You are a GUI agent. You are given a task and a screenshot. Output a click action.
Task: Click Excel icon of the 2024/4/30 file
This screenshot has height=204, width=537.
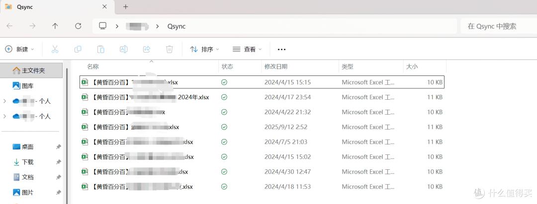tap(84, 172)
